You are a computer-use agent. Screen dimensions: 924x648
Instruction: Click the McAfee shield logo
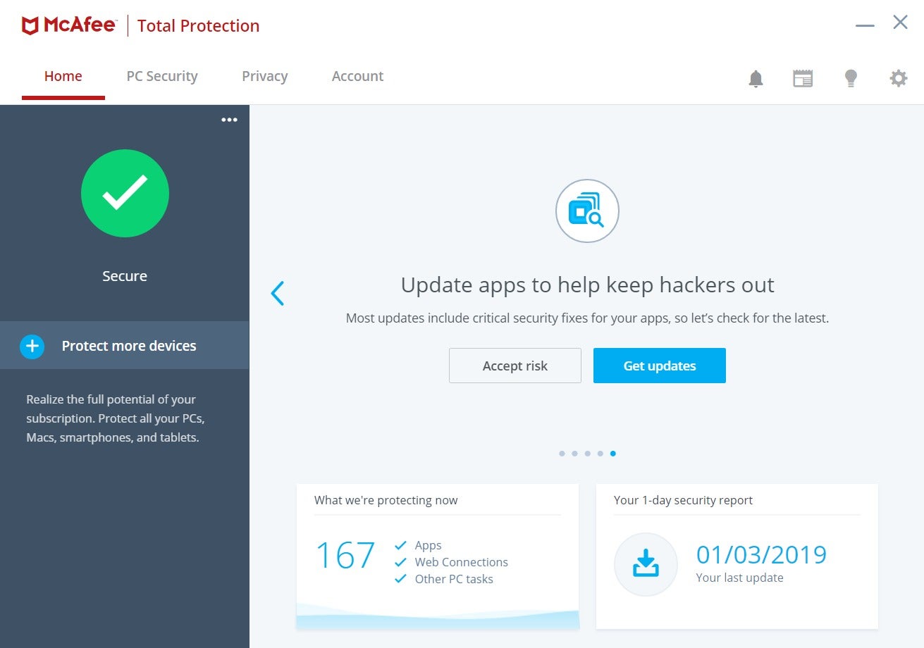(x=30, y=26)
